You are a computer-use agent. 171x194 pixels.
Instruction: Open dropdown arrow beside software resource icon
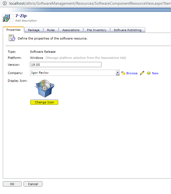coord(12,18)
